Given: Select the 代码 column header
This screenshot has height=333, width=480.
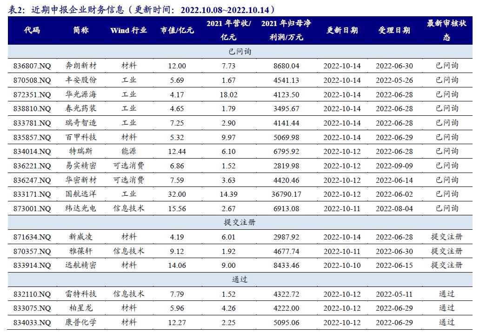Looking at the screenshot, I should [32, 30].
